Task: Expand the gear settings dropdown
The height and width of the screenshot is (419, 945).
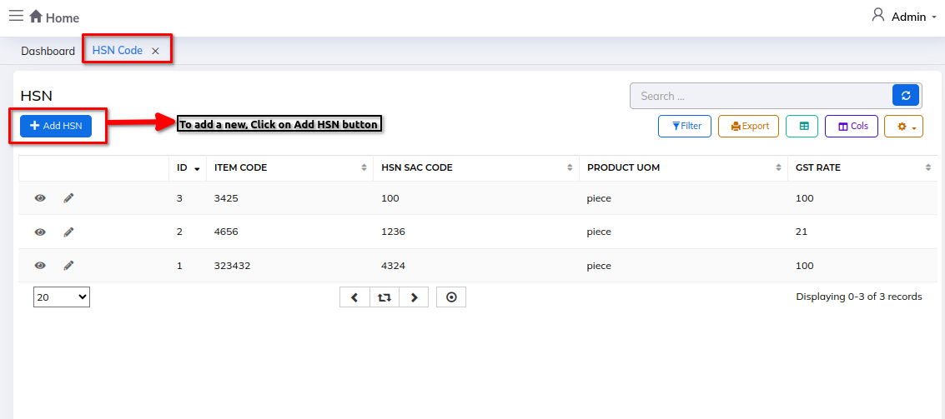Action: tap(903, 127)
